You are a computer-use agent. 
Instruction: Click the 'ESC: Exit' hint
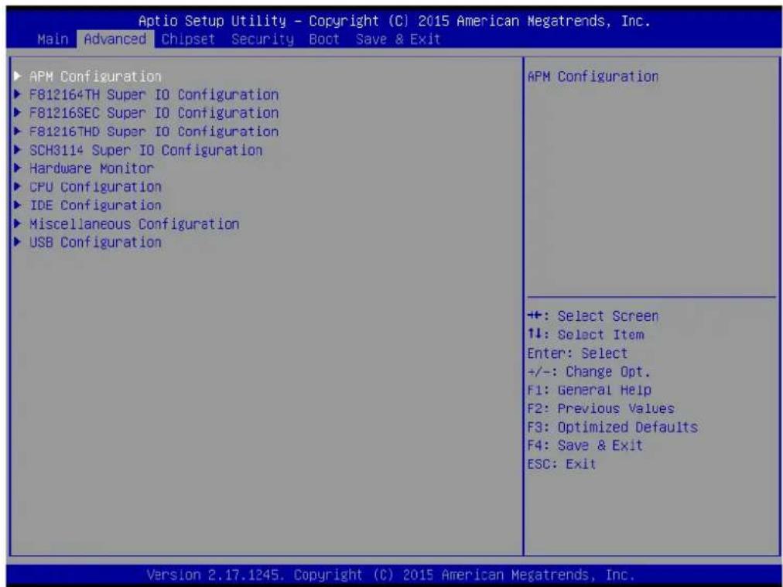coord(562,464)
